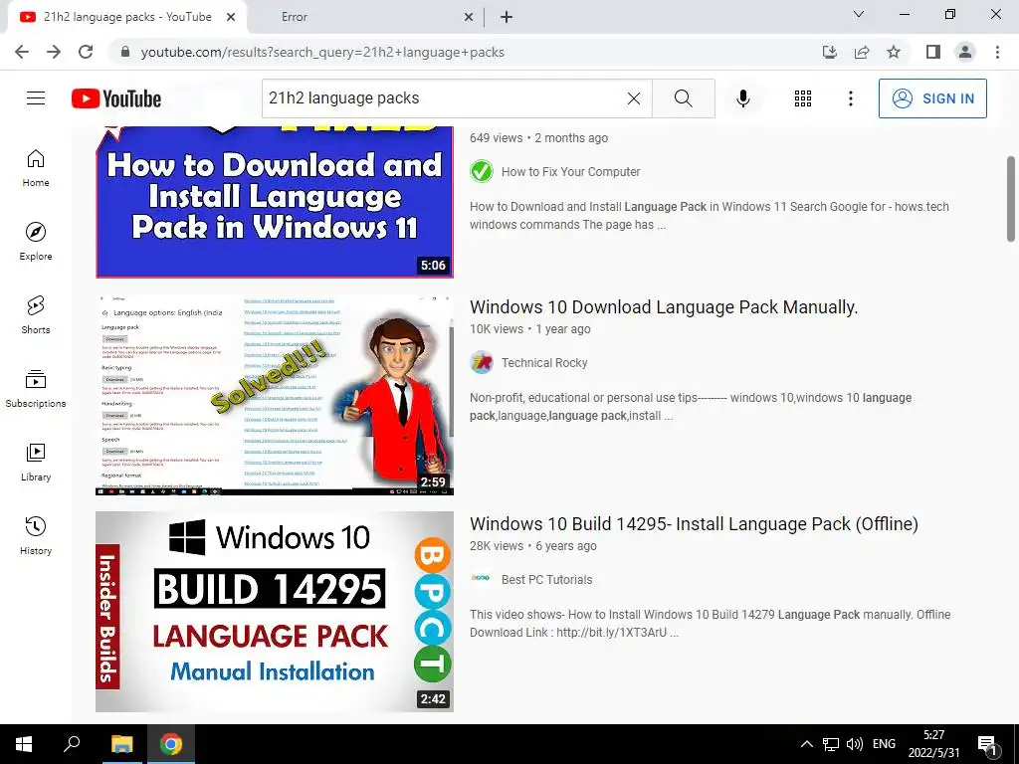Open network status in system tray
Viewport: 1019px width, 764px height.
[831, 744]
